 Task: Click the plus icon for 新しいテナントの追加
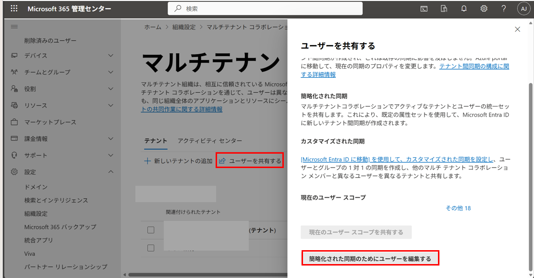pos(147,161)
